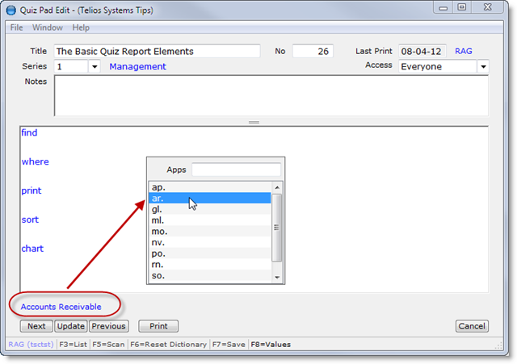Click the No field showing 26
This screenshot has width=517, height=364.
click(312, 51)
